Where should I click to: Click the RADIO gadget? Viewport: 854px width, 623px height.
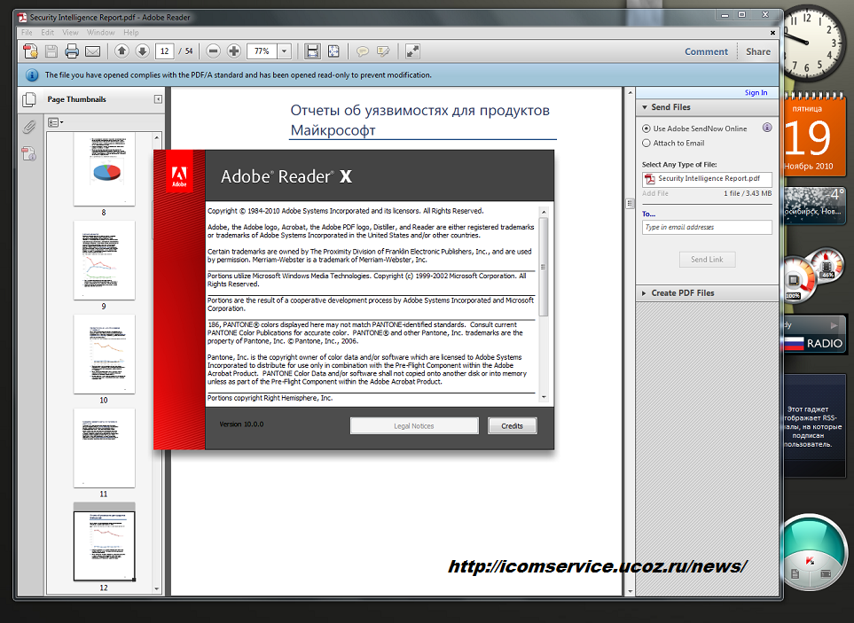click(x=815, y=335)
